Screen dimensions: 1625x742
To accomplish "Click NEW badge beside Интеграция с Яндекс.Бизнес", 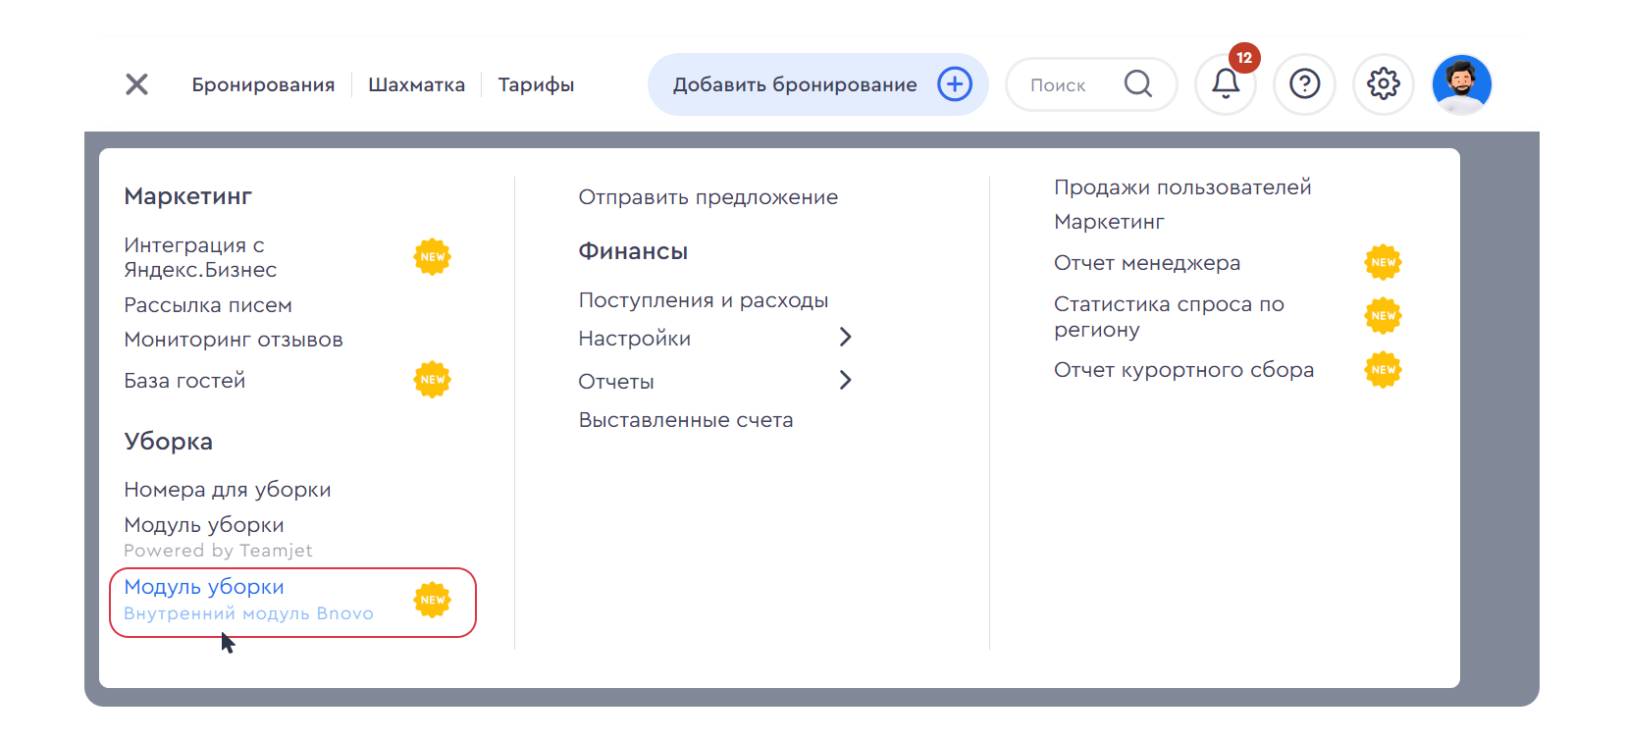I will coord(432,257).
